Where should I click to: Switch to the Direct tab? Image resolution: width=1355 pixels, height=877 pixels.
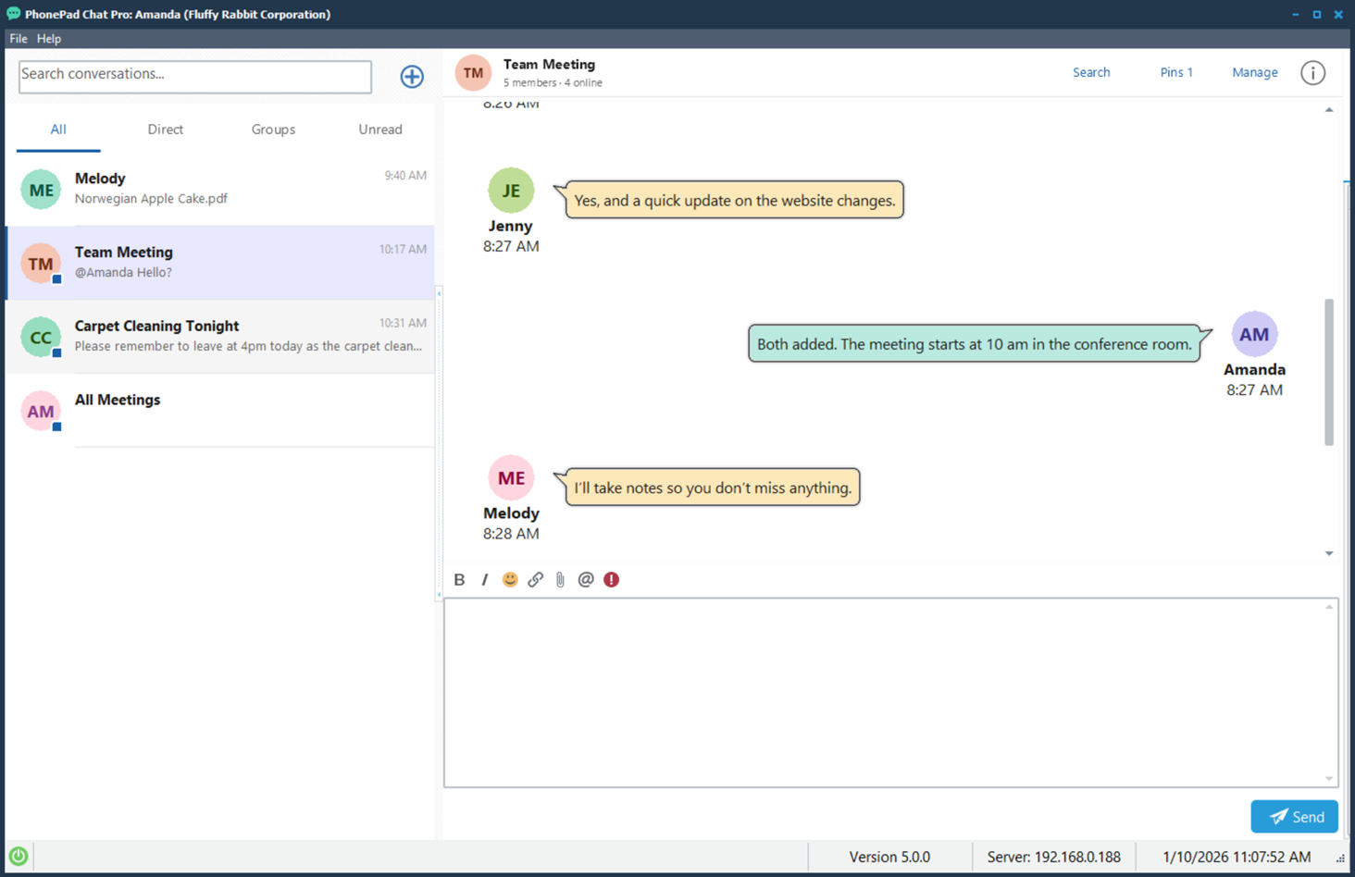(166, 130)
